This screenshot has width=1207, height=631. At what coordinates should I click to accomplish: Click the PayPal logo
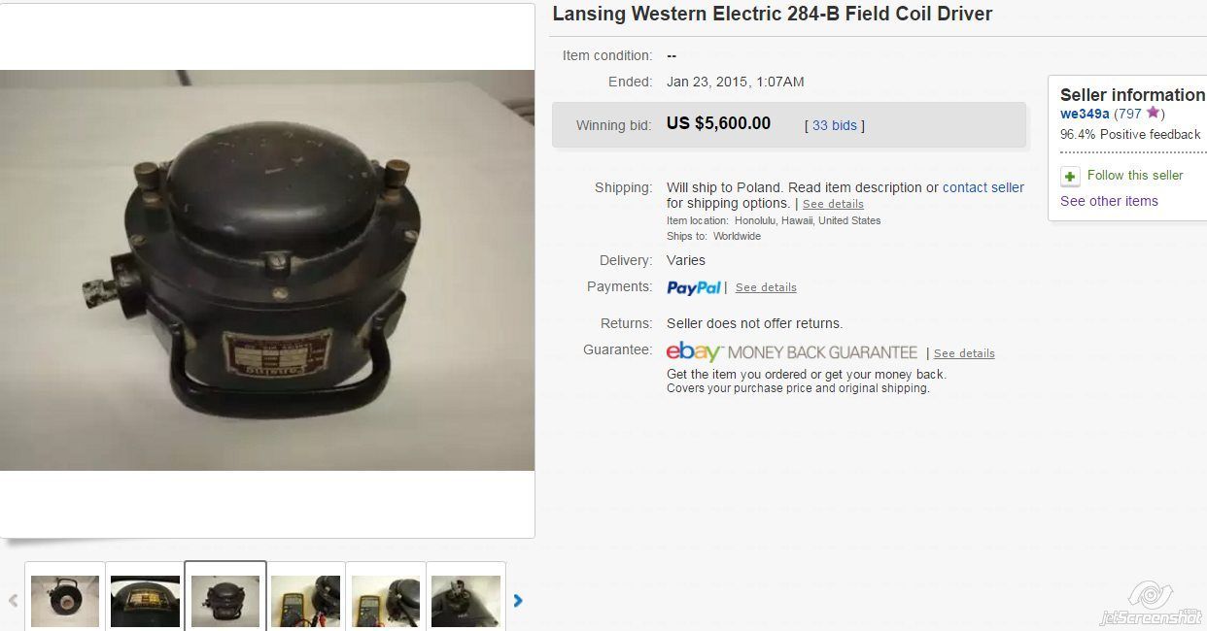tap(694, 287)
